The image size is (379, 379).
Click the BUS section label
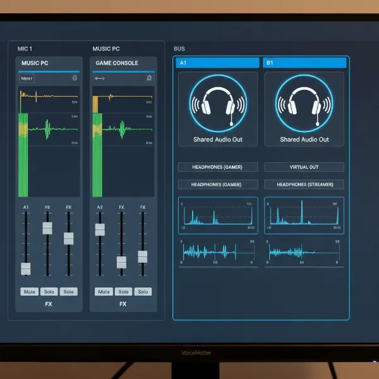(179, 49)
